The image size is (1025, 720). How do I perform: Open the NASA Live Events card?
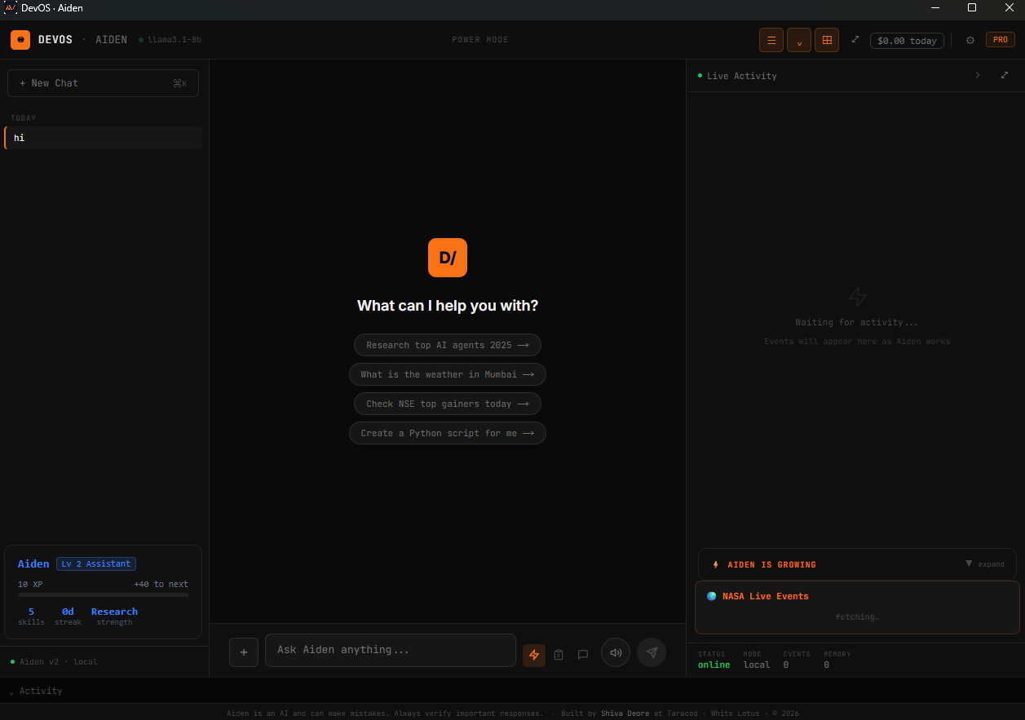pyautogui.click(x=857, y=607)
